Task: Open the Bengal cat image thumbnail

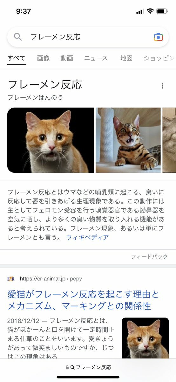Action: (x=128, y=140)
